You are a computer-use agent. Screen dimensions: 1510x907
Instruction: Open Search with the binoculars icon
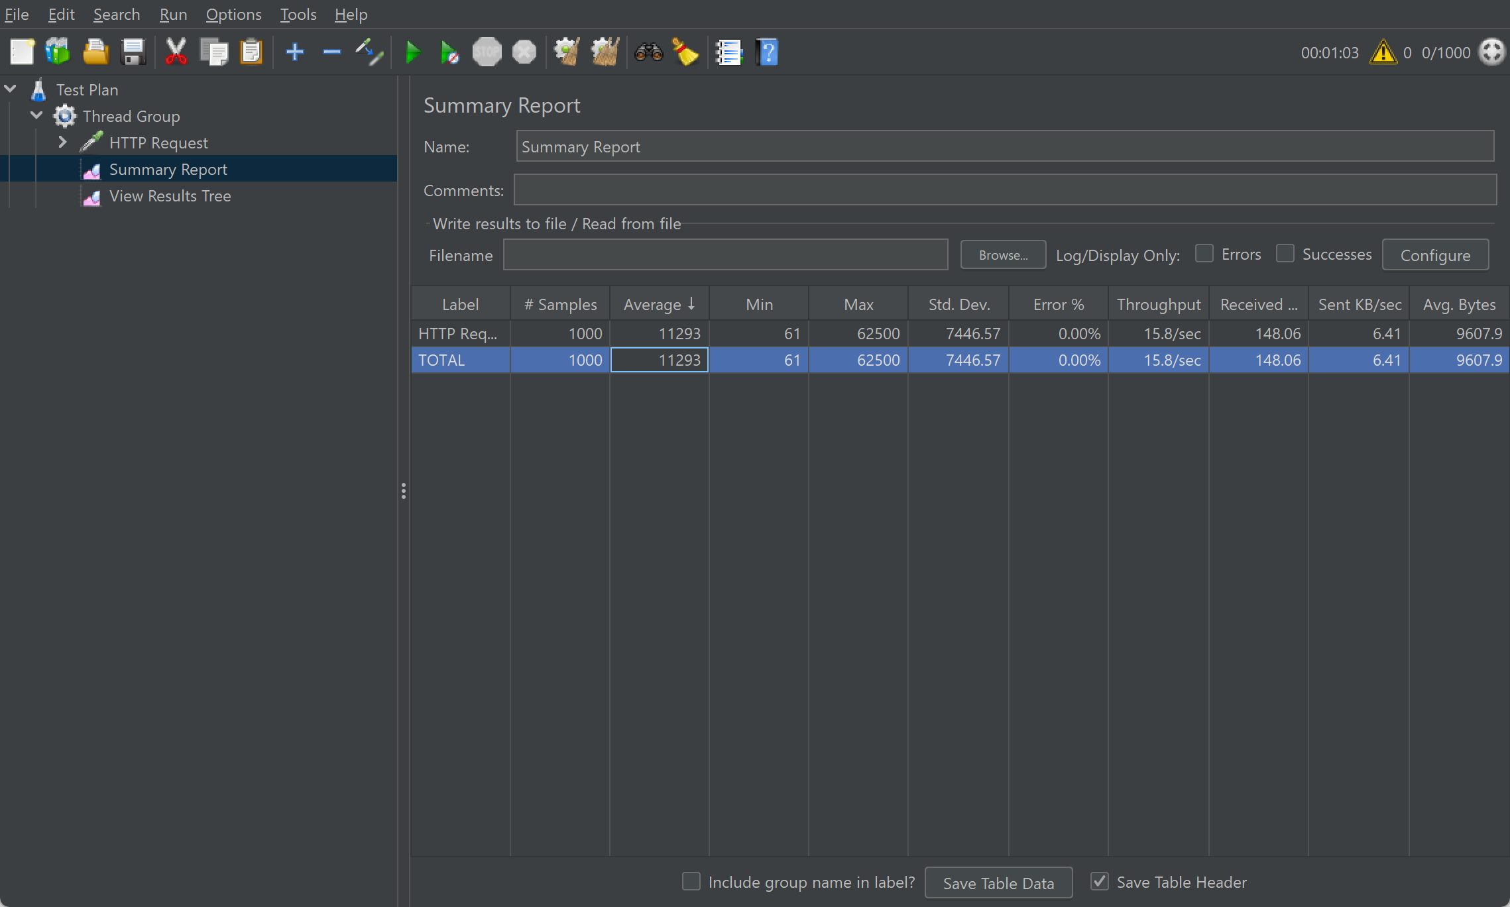click(x=648, y=52)
